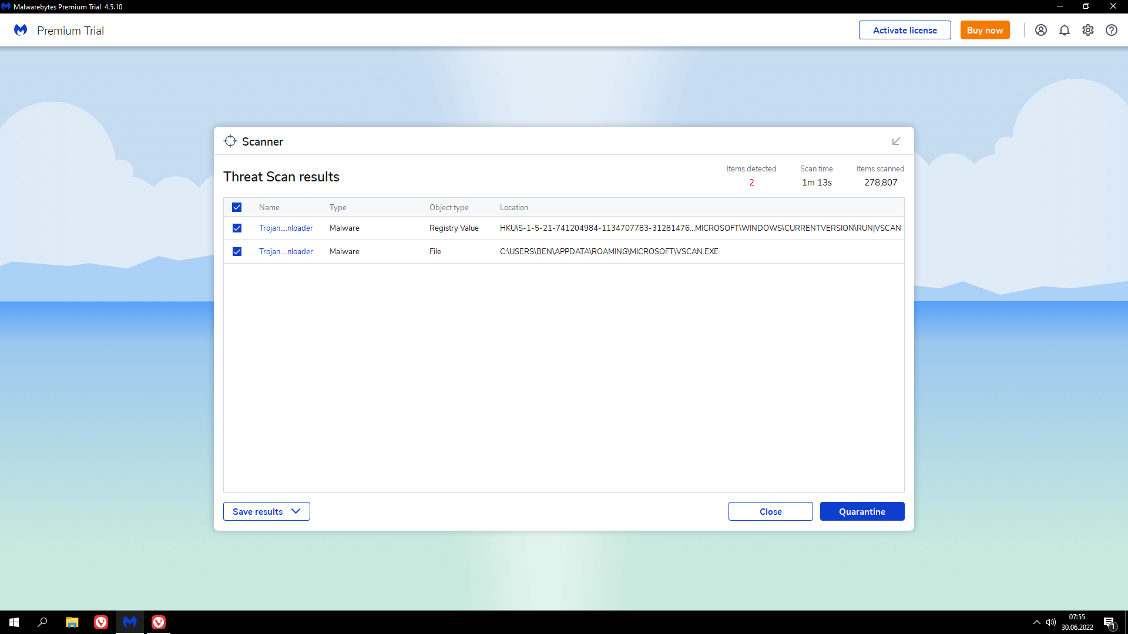Open the notifications bell

click(x=1064, y=30)
